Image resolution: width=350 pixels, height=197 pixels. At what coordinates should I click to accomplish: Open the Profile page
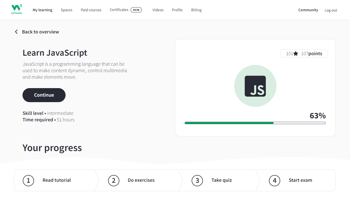pyautogui.click(x=177, y=10)
